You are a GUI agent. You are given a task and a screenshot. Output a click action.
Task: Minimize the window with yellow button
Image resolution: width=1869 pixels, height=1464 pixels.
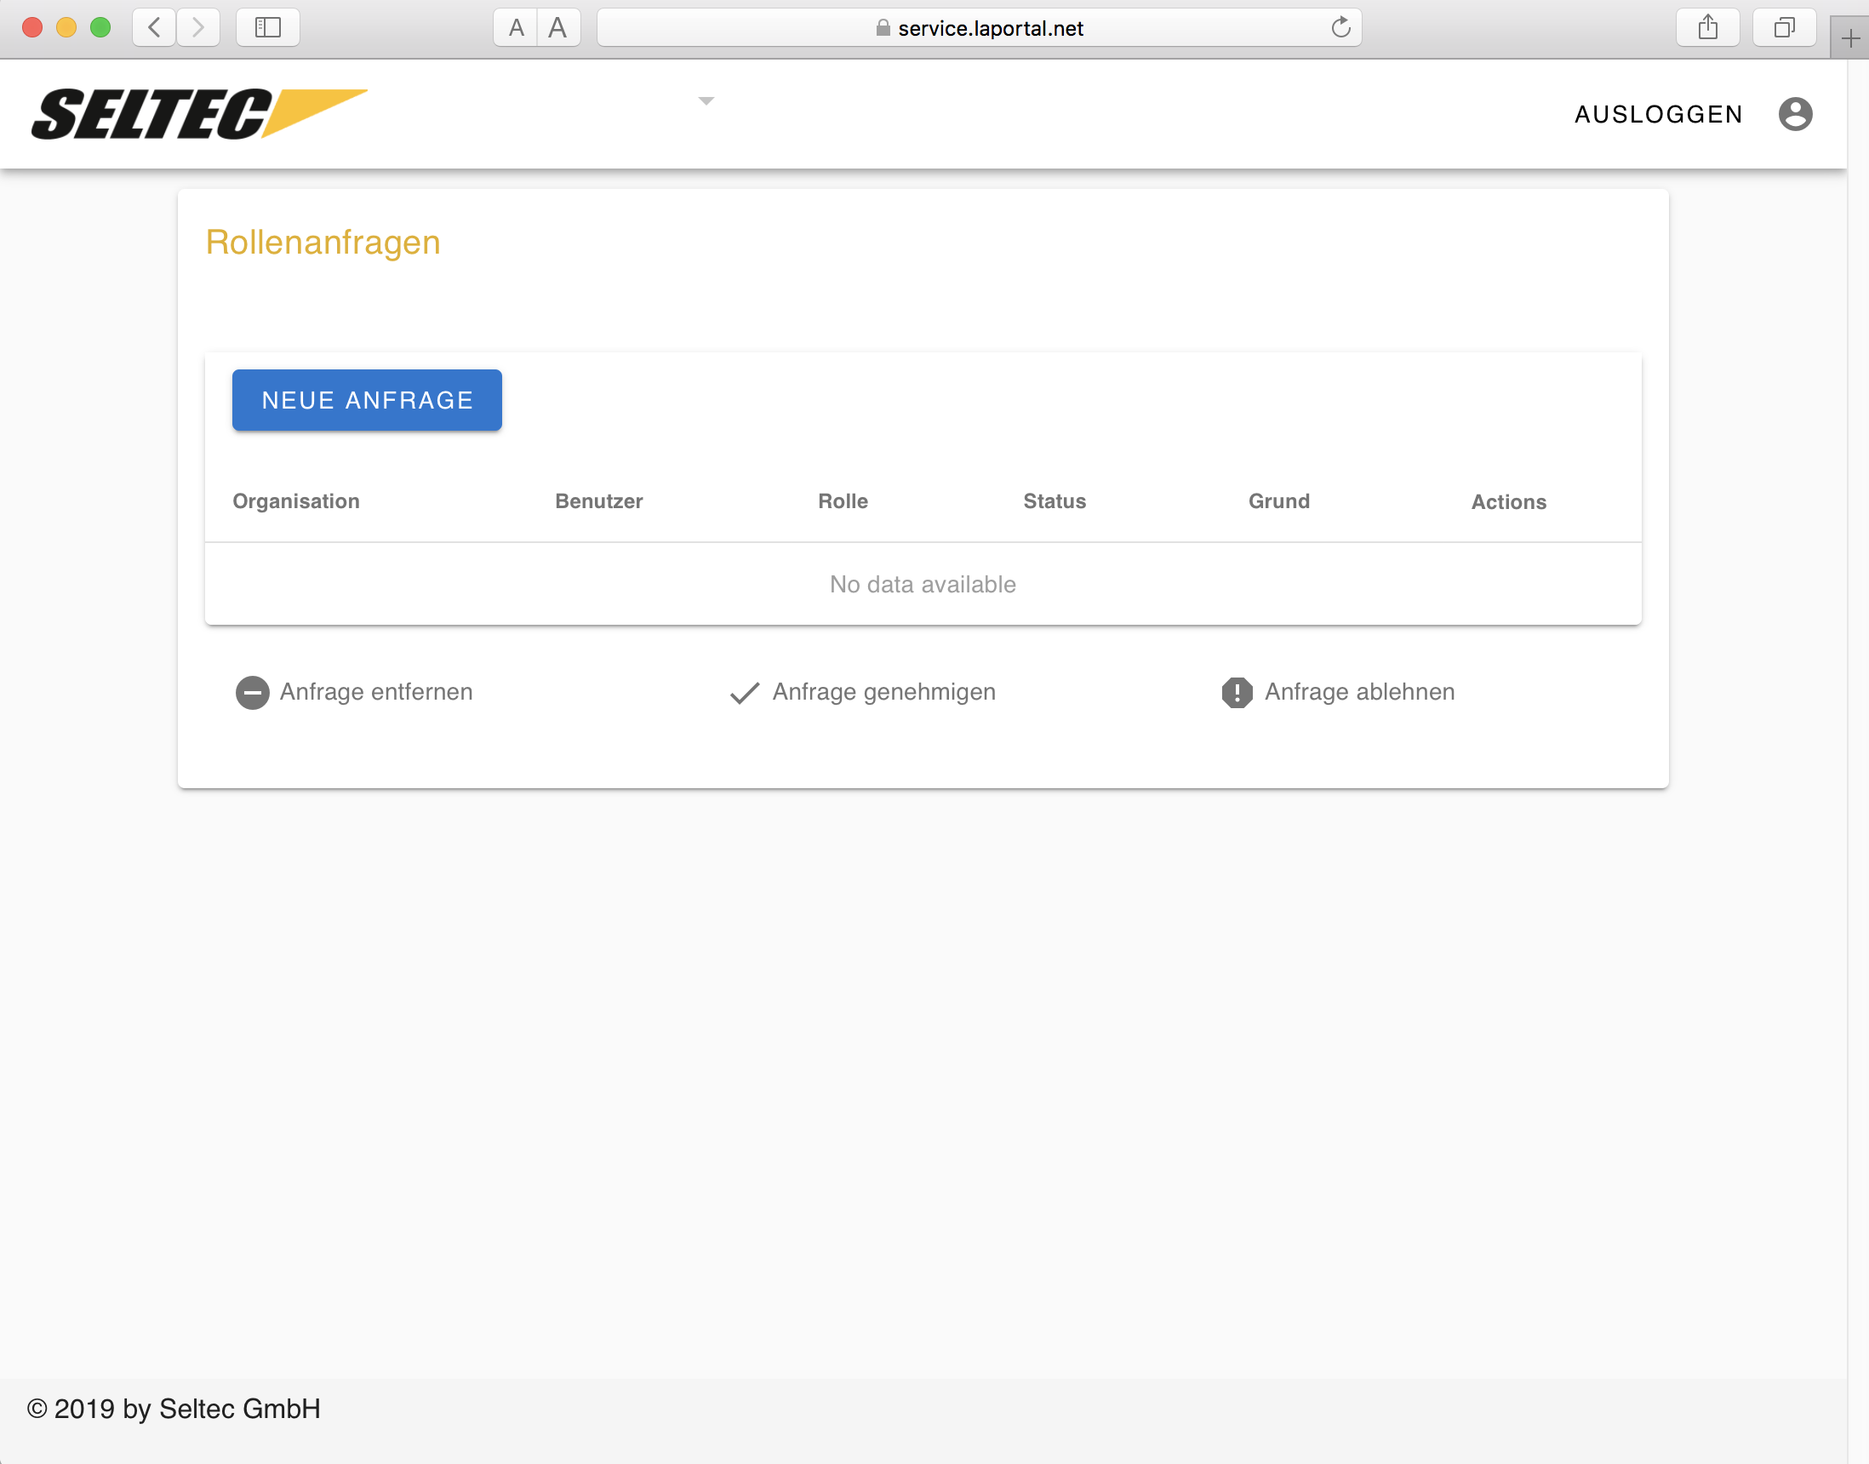pyautogui.click(x=66, y=27)
